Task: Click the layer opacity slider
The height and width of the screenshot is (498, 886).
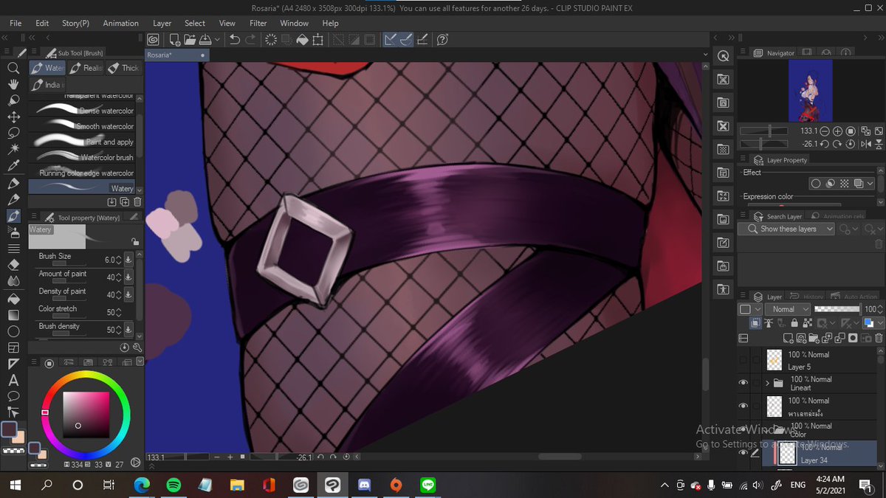Action: coord(837,309)
